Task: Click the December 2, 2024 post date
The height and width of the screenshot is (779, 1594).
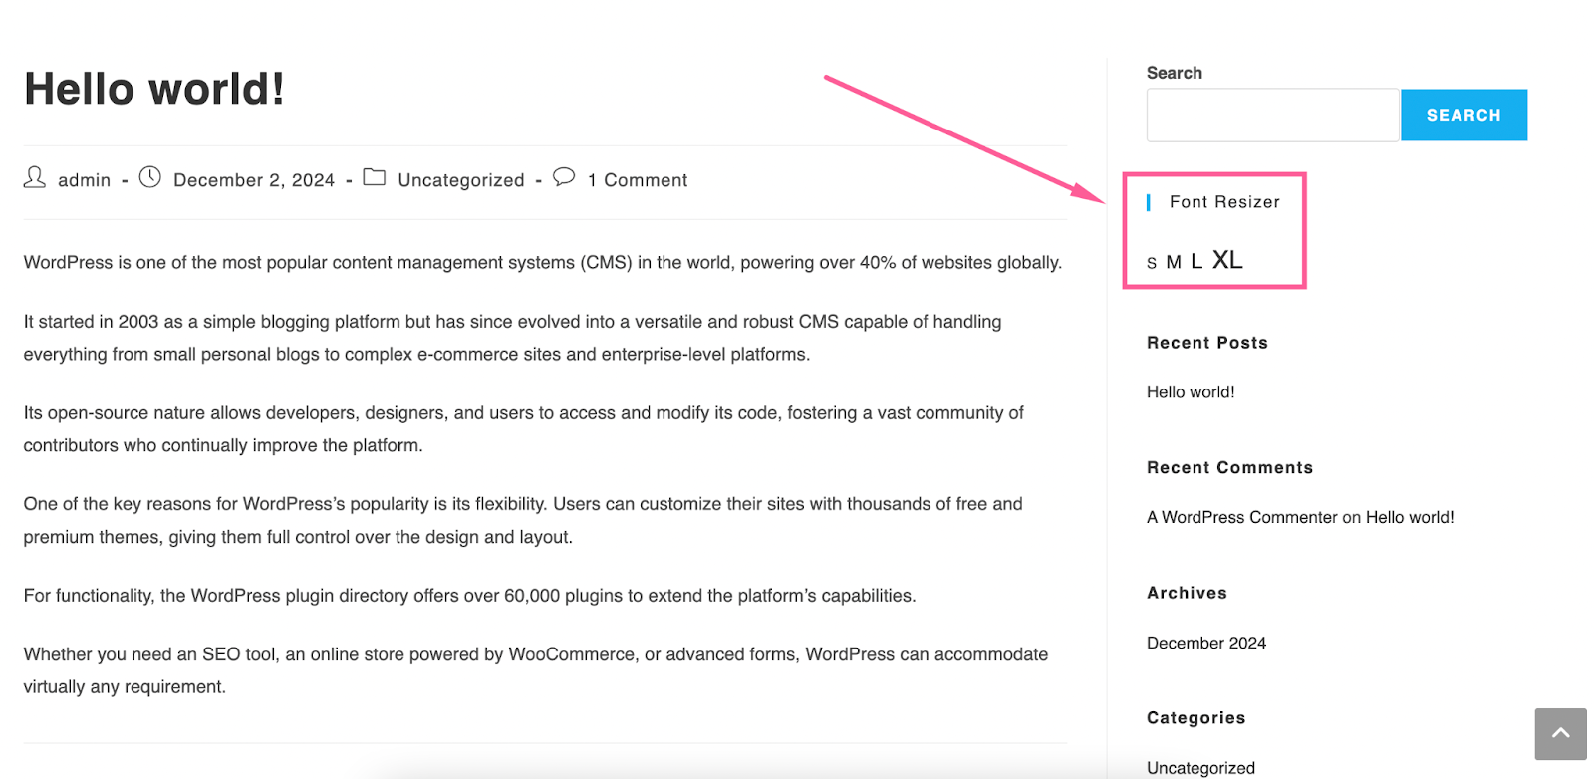Action: point(254,180)
